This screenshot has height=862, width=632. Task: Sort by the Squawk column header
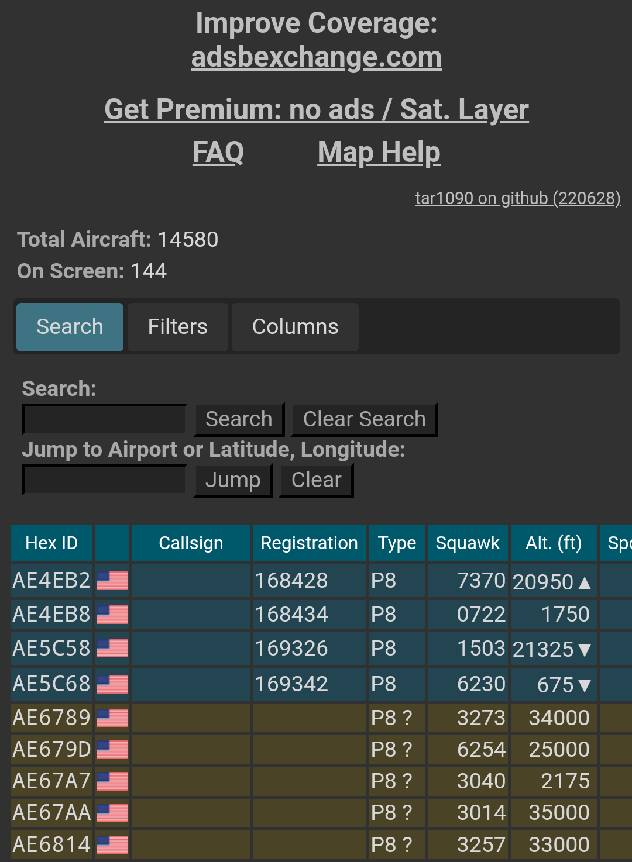(468, 543)
